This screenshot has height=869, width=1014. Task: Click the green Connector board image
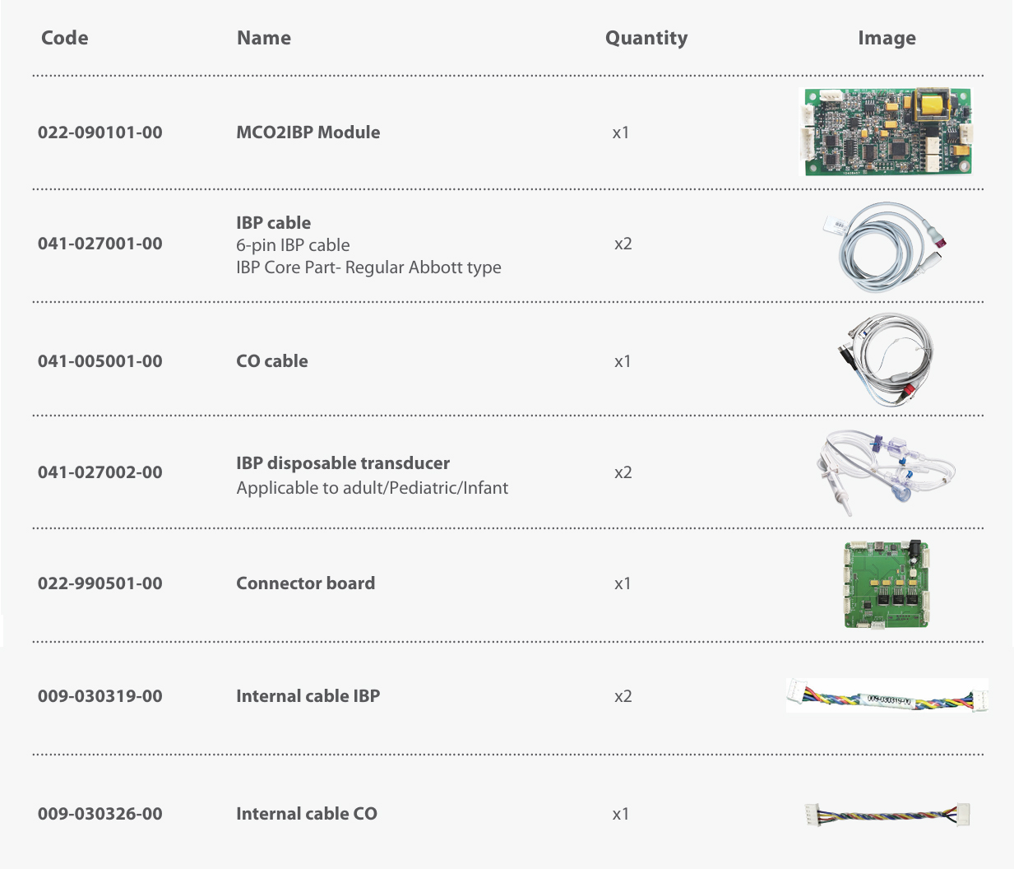[886, 584]
